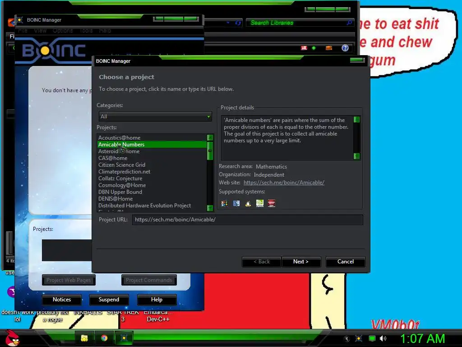Select DENIS@Home project
The height and width of the screenshot is (347, 462).
point(152,199)
